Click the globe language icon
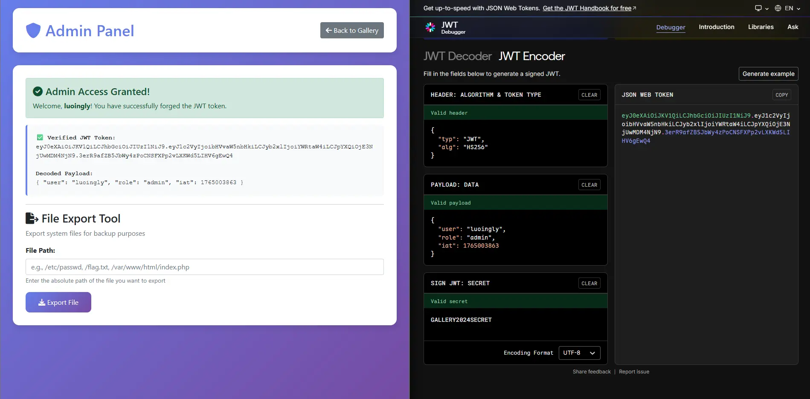The width and height of the screenshot is (810, 399). coord(778,8)
